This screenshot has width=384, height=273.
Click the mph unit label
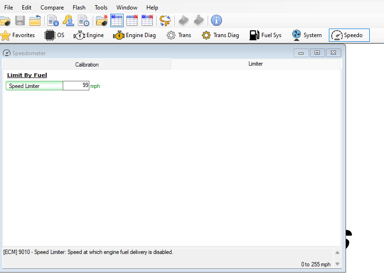[95, 86]
